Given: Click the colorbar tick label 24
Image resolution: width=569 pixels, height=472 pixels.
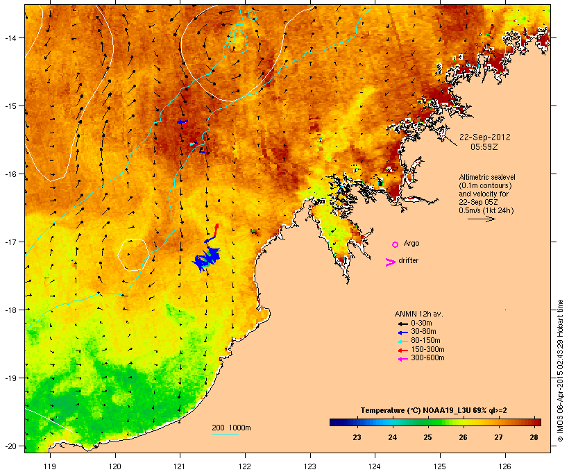Looking at the screenshot, I should point(392,437).
